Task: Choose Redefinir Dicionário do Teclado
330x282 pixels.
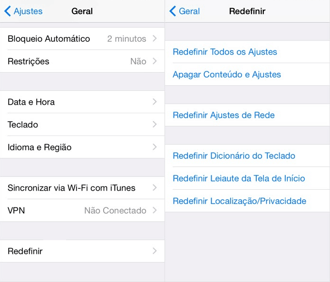Action: [x=247, y=156]
